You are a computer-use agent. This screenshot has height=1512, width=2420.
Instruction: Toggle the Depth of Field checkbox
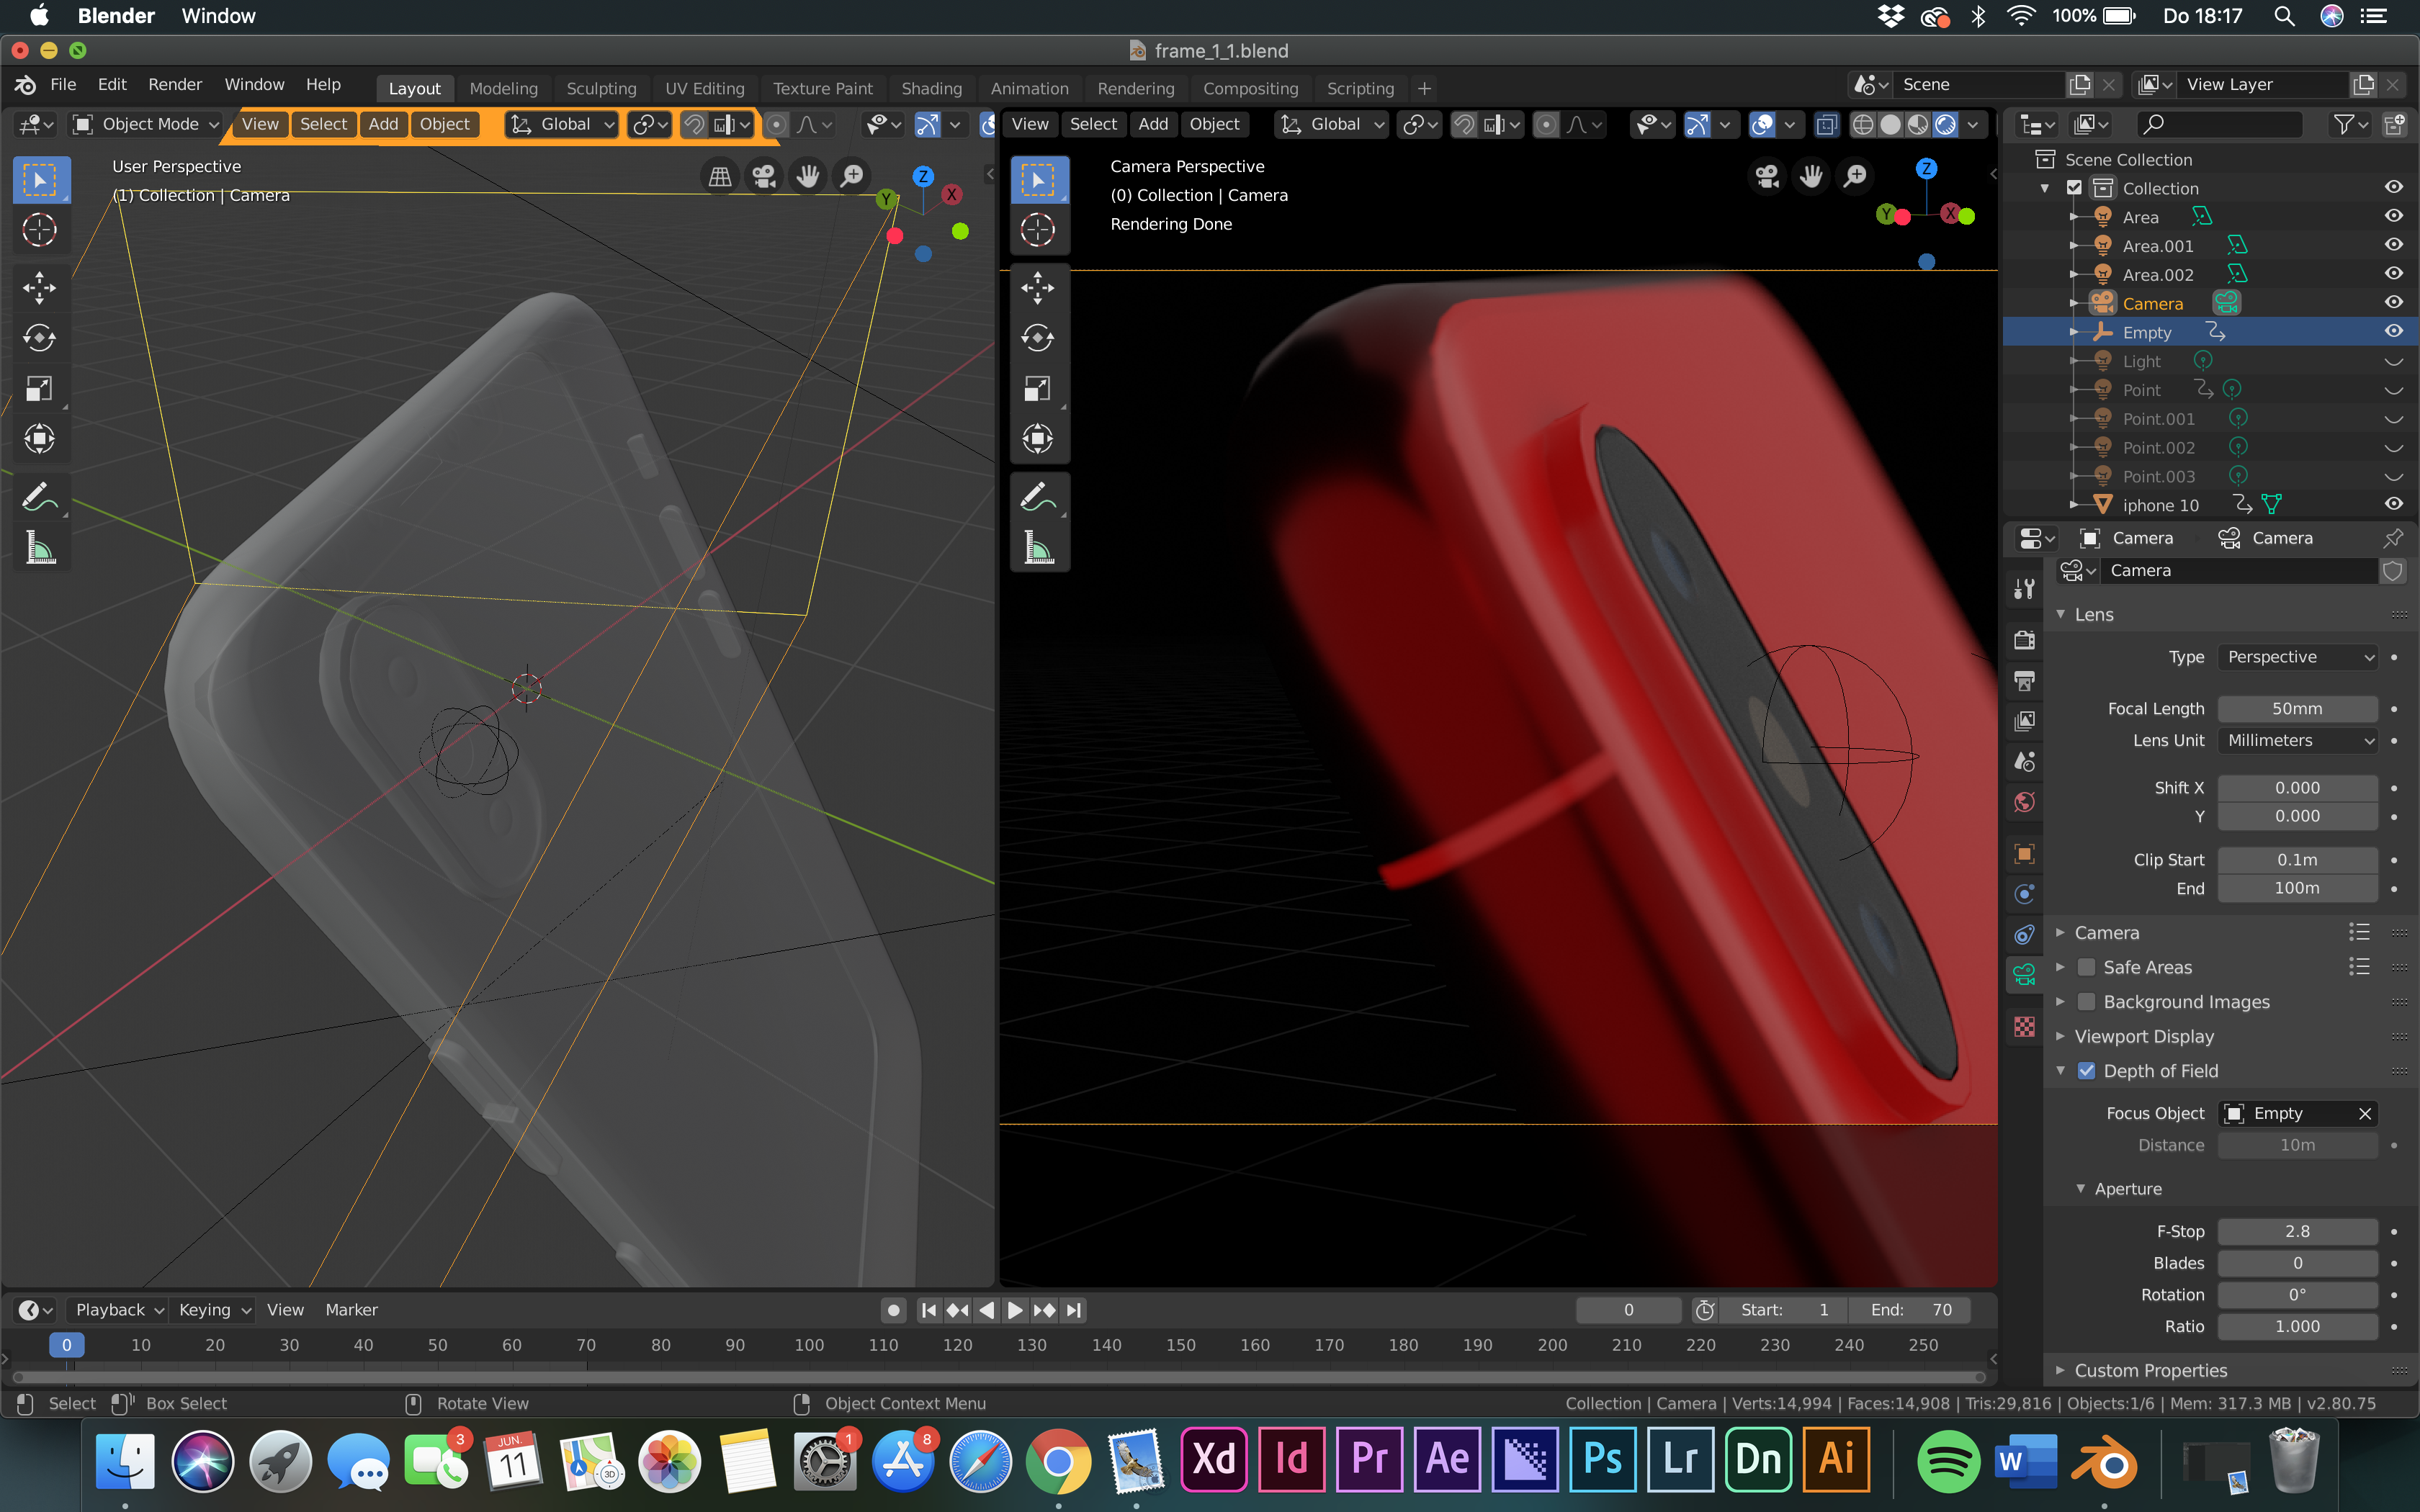click(x=2087, y=1071)
